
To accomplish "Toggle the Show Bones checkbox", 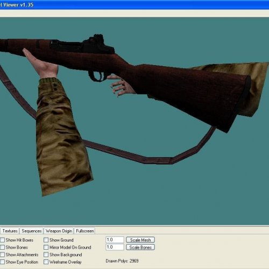I will 2,247.
